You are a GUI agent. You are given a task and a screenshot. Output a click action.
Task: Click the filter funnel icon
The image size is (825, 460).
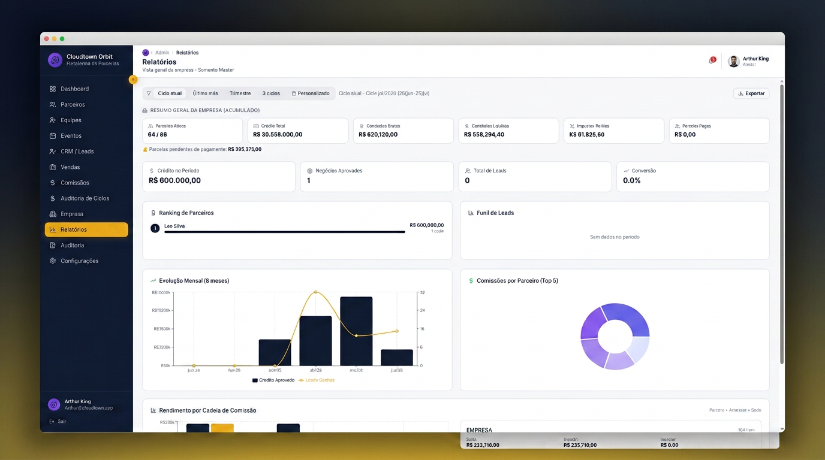click(x=149, y=93)
